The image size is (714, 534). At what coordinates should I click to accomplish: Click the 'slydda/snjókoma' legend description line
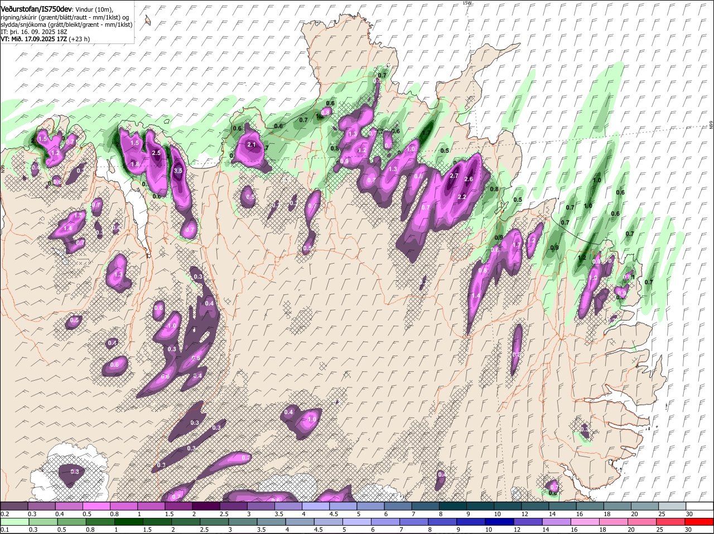pyautogui.click(x=66, y=25)
